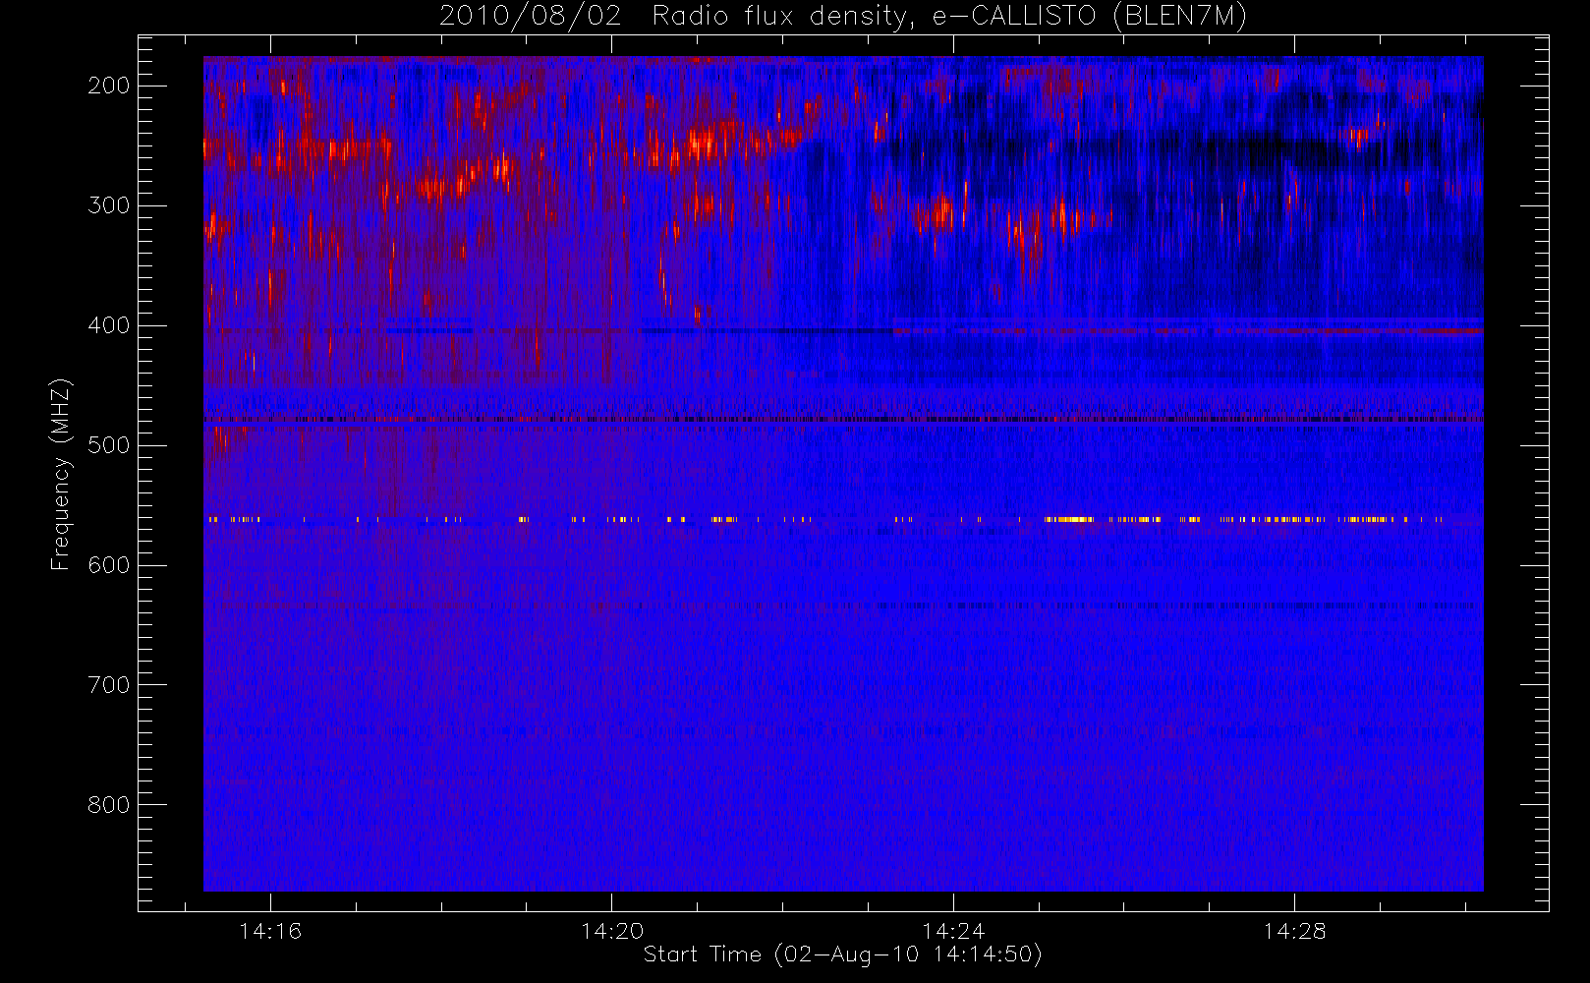This screenshot has width=1590, height=983.
Task: Click the 500 frequency tick label
Action: point(109,445)
